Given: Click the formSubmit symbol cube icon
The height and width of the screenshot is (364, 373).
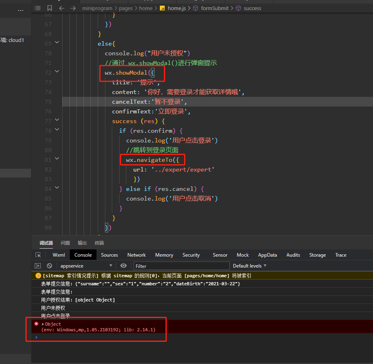Looking at the screenshot, I should (x=195, y=8).
